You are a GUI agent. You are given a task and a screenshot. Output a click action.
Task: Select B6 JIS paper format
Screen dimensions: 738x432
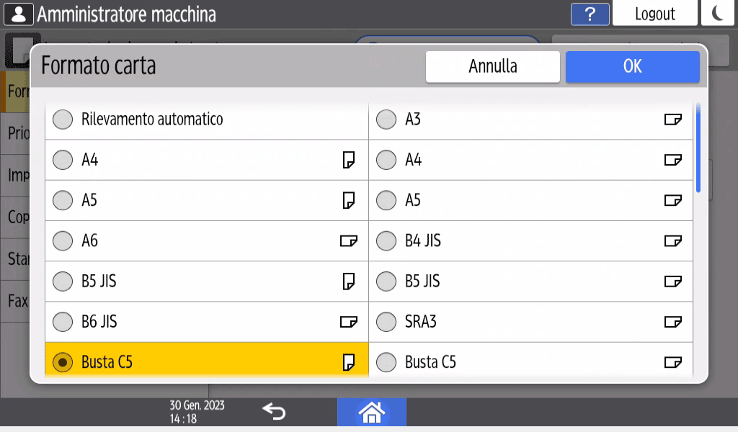coord(63,321)
